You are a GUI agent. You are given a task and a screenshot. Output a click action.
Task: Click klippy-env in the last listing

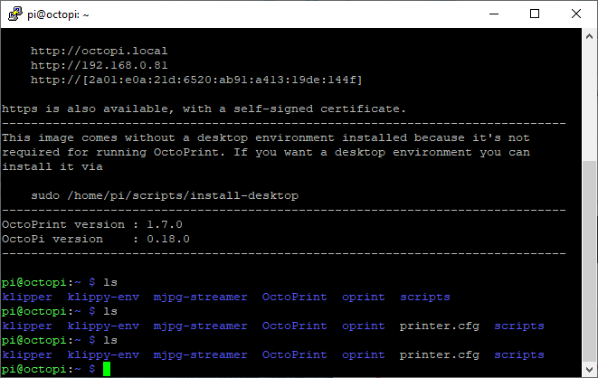(103, 355)
